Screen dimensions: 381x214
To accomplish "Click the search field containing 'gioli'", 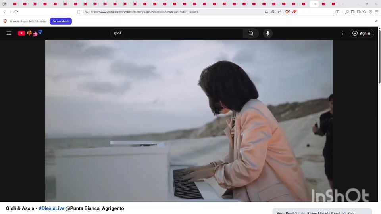I will click(177, 33).
